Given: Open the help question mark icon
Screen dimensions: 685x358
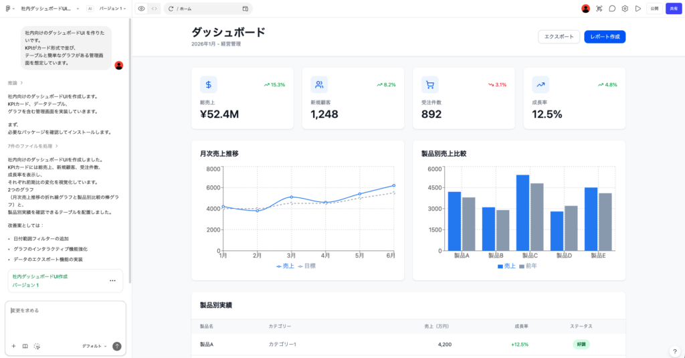Looking at the screenshot, I should pos(674,351).
